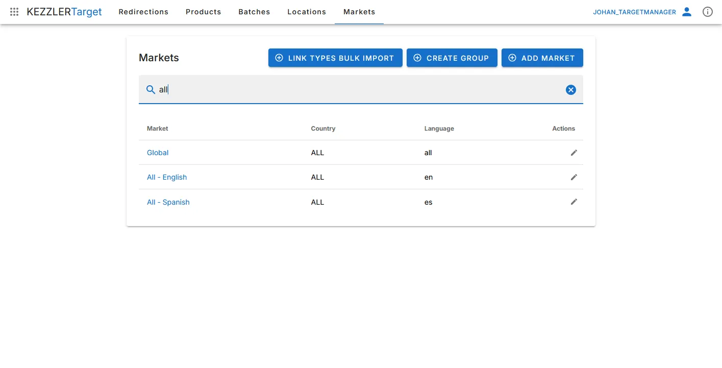Open the All - English market link
Image resolution: width=722 pixels, height=368 pixels.
(x=167, y=177)
